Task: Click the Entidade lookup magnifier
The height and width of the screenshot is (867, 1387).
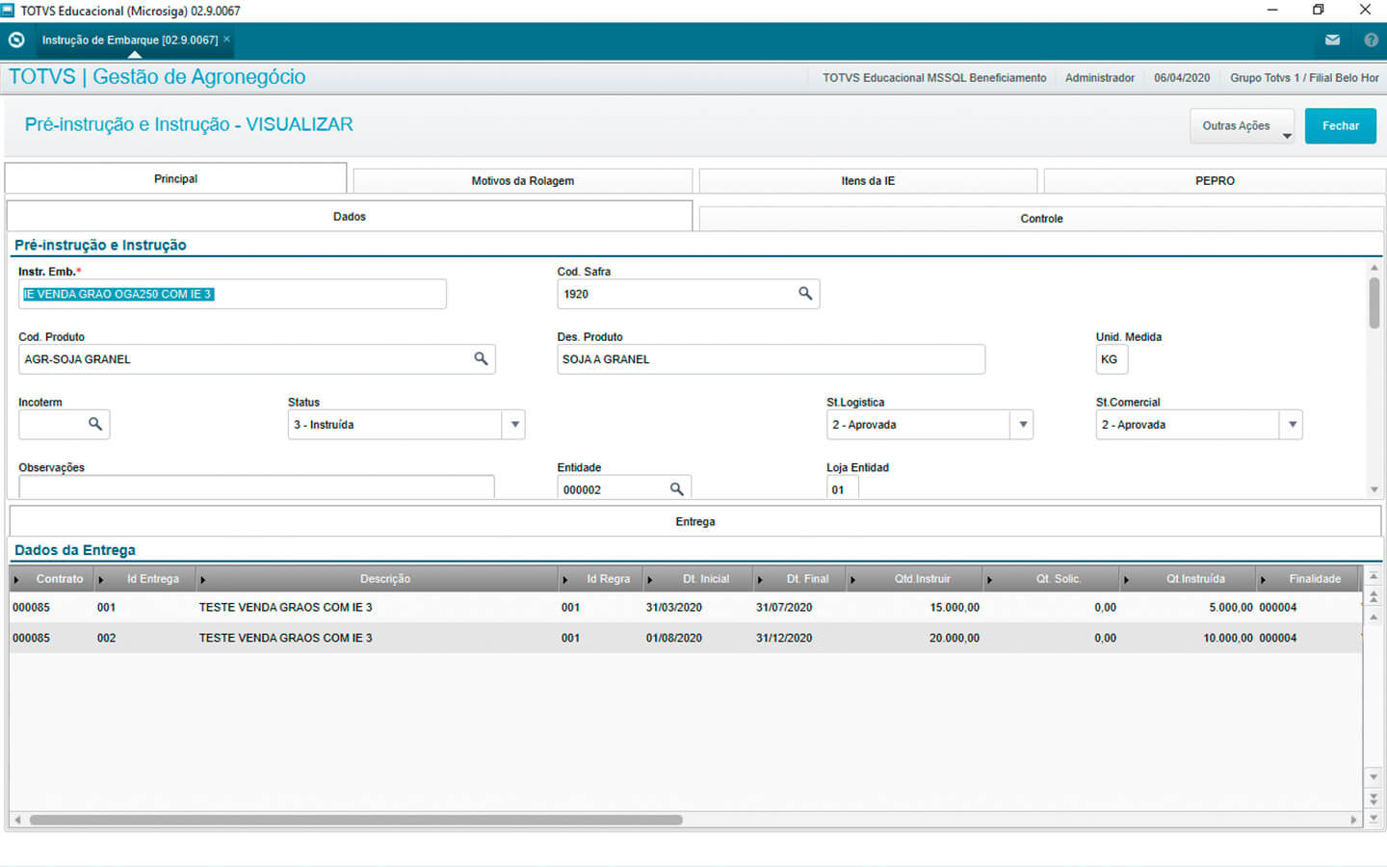Action: pos(677,489)
